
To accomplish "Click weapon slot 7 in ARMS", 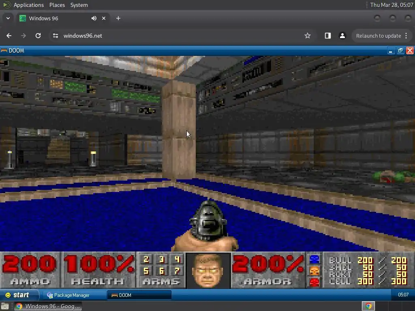I will tap(177, 271).
